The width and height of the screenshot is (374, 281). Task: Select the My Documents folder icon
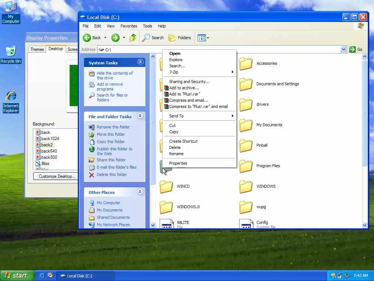246,125
